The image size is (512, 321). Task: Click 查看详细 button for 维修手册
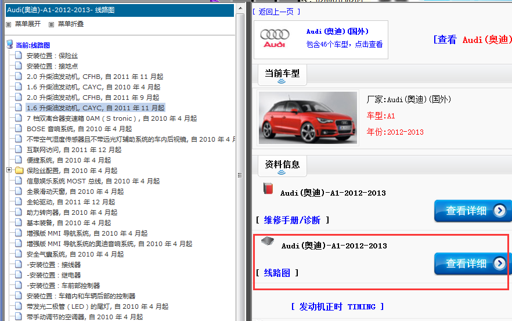[473, 211]
